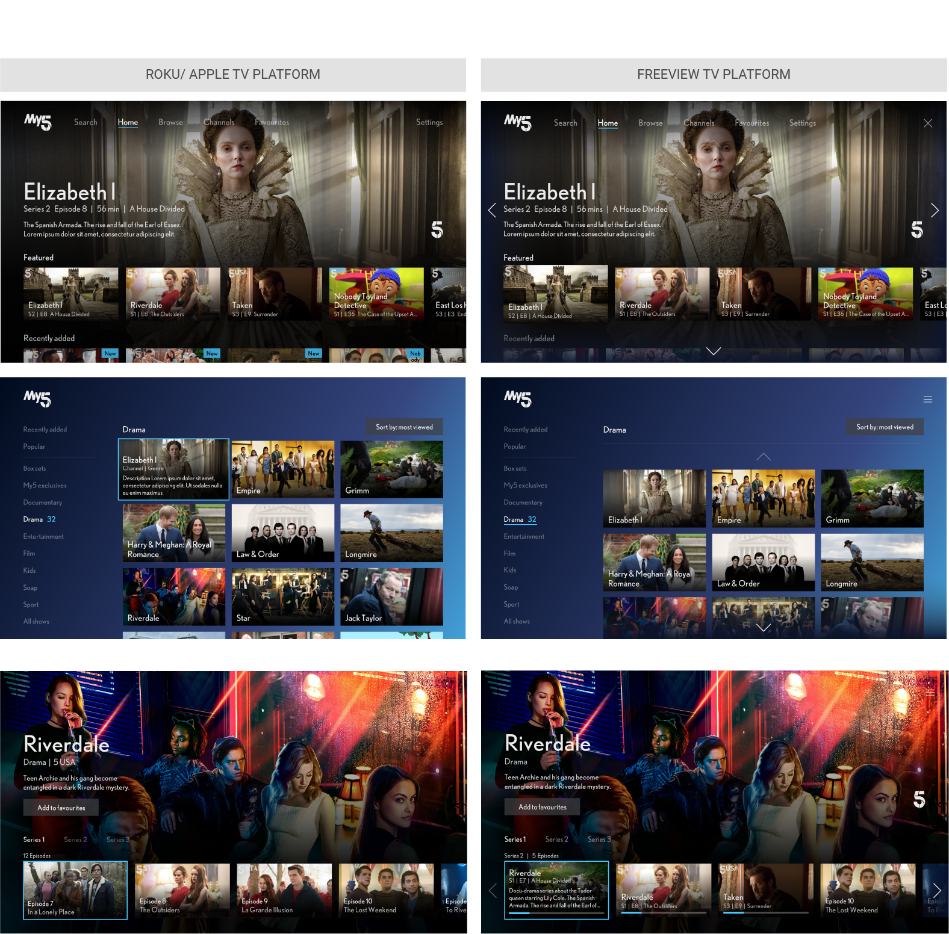Open Settings on Freeview home navigation
Screen dimensions: 949x934
803,123
